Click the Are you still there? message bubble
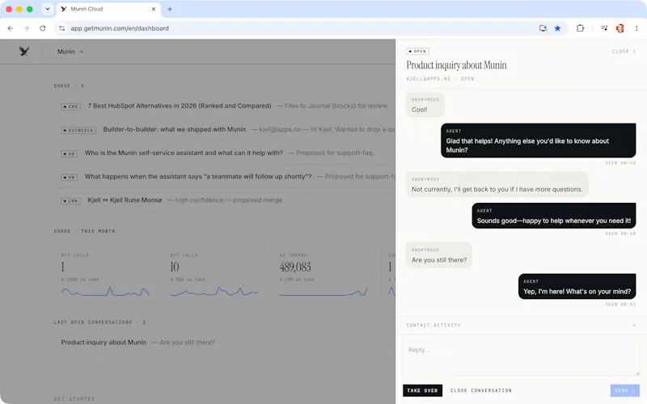The height and width of the screenshot is (404, 647). (x=439, y=255)
